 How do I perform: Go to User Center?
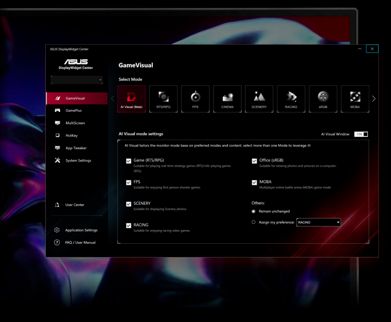[74, 205]
